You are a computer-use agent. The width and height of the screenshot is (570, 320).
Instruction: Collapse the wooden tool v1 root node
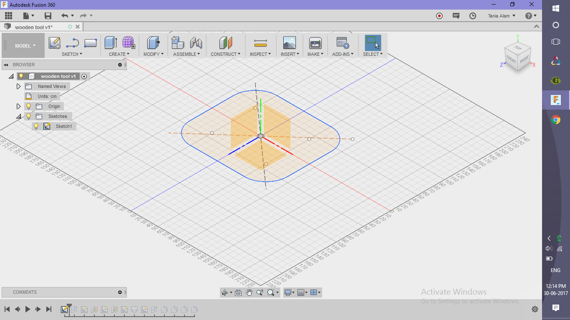(11, 76)
